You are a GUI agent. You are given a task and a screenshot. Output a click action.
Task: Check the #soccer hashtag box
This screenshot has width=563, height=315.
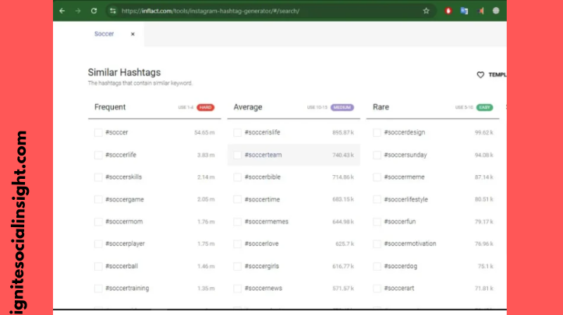[x=98, y=132]
